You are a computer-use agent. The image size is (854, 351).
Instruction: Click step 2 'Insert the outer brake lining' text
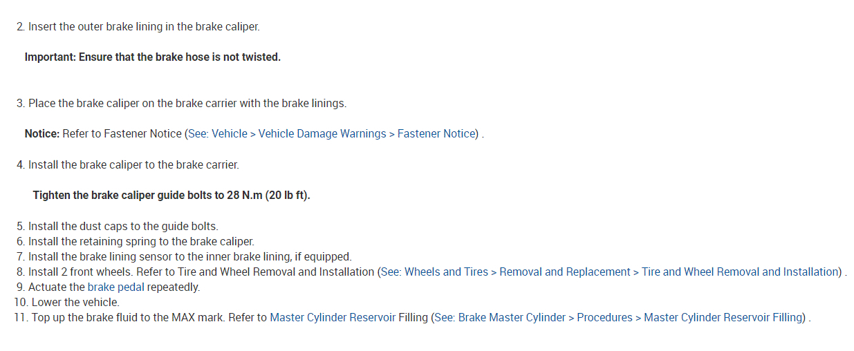click(x=144, y=27)
